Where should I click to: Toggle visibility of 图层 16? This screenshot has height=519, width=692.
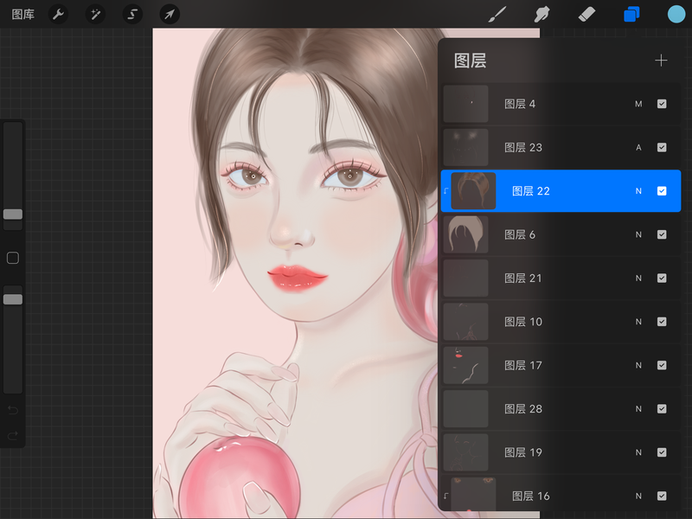662,496
